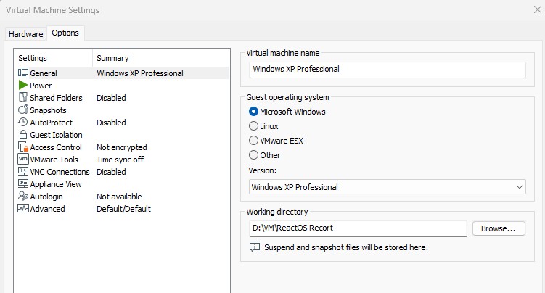Select the Autologin user icon
Image resolution: width=545 pixels, height=293 pixels.
click(x=23, y=196)
